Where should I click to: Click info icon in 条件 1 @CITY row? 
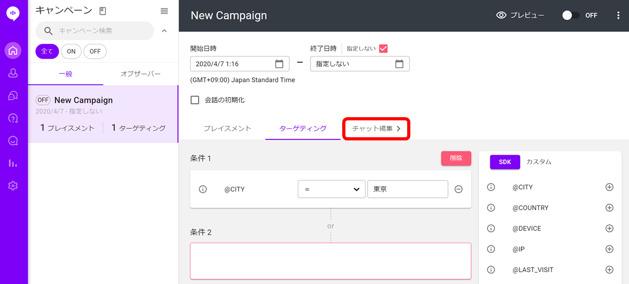(203, 190)
